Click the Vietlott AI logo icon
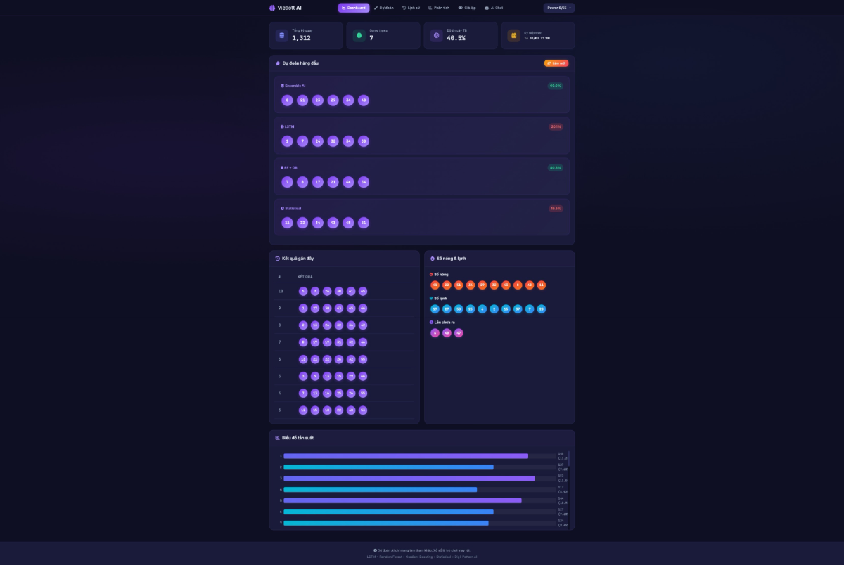This screenshot has height=565, width=844. [x=272, y=8]
